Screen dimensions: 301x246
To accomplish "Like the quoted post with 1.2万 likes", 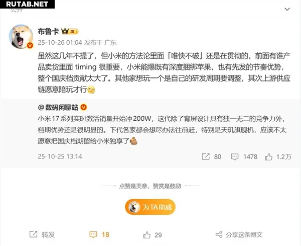I will point(268,156).
